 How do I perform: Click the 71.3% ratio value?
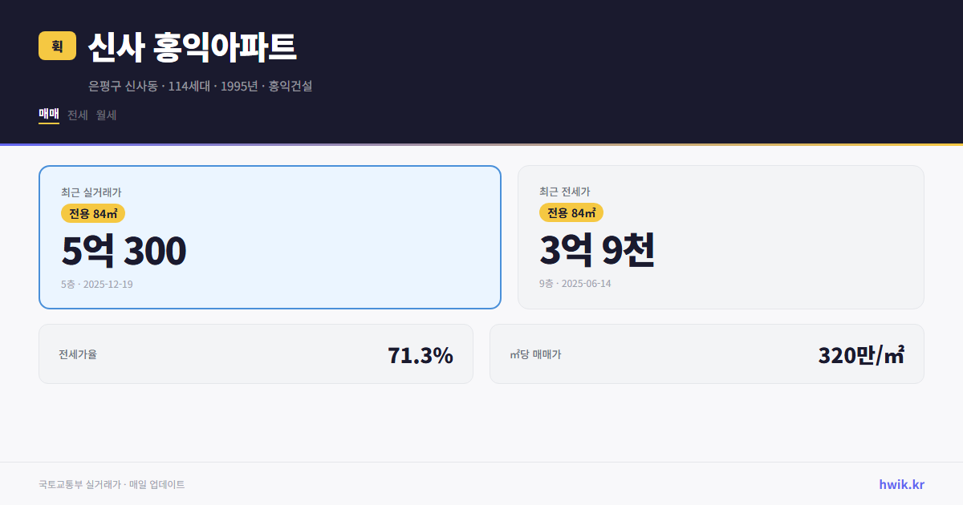(420, 353)
